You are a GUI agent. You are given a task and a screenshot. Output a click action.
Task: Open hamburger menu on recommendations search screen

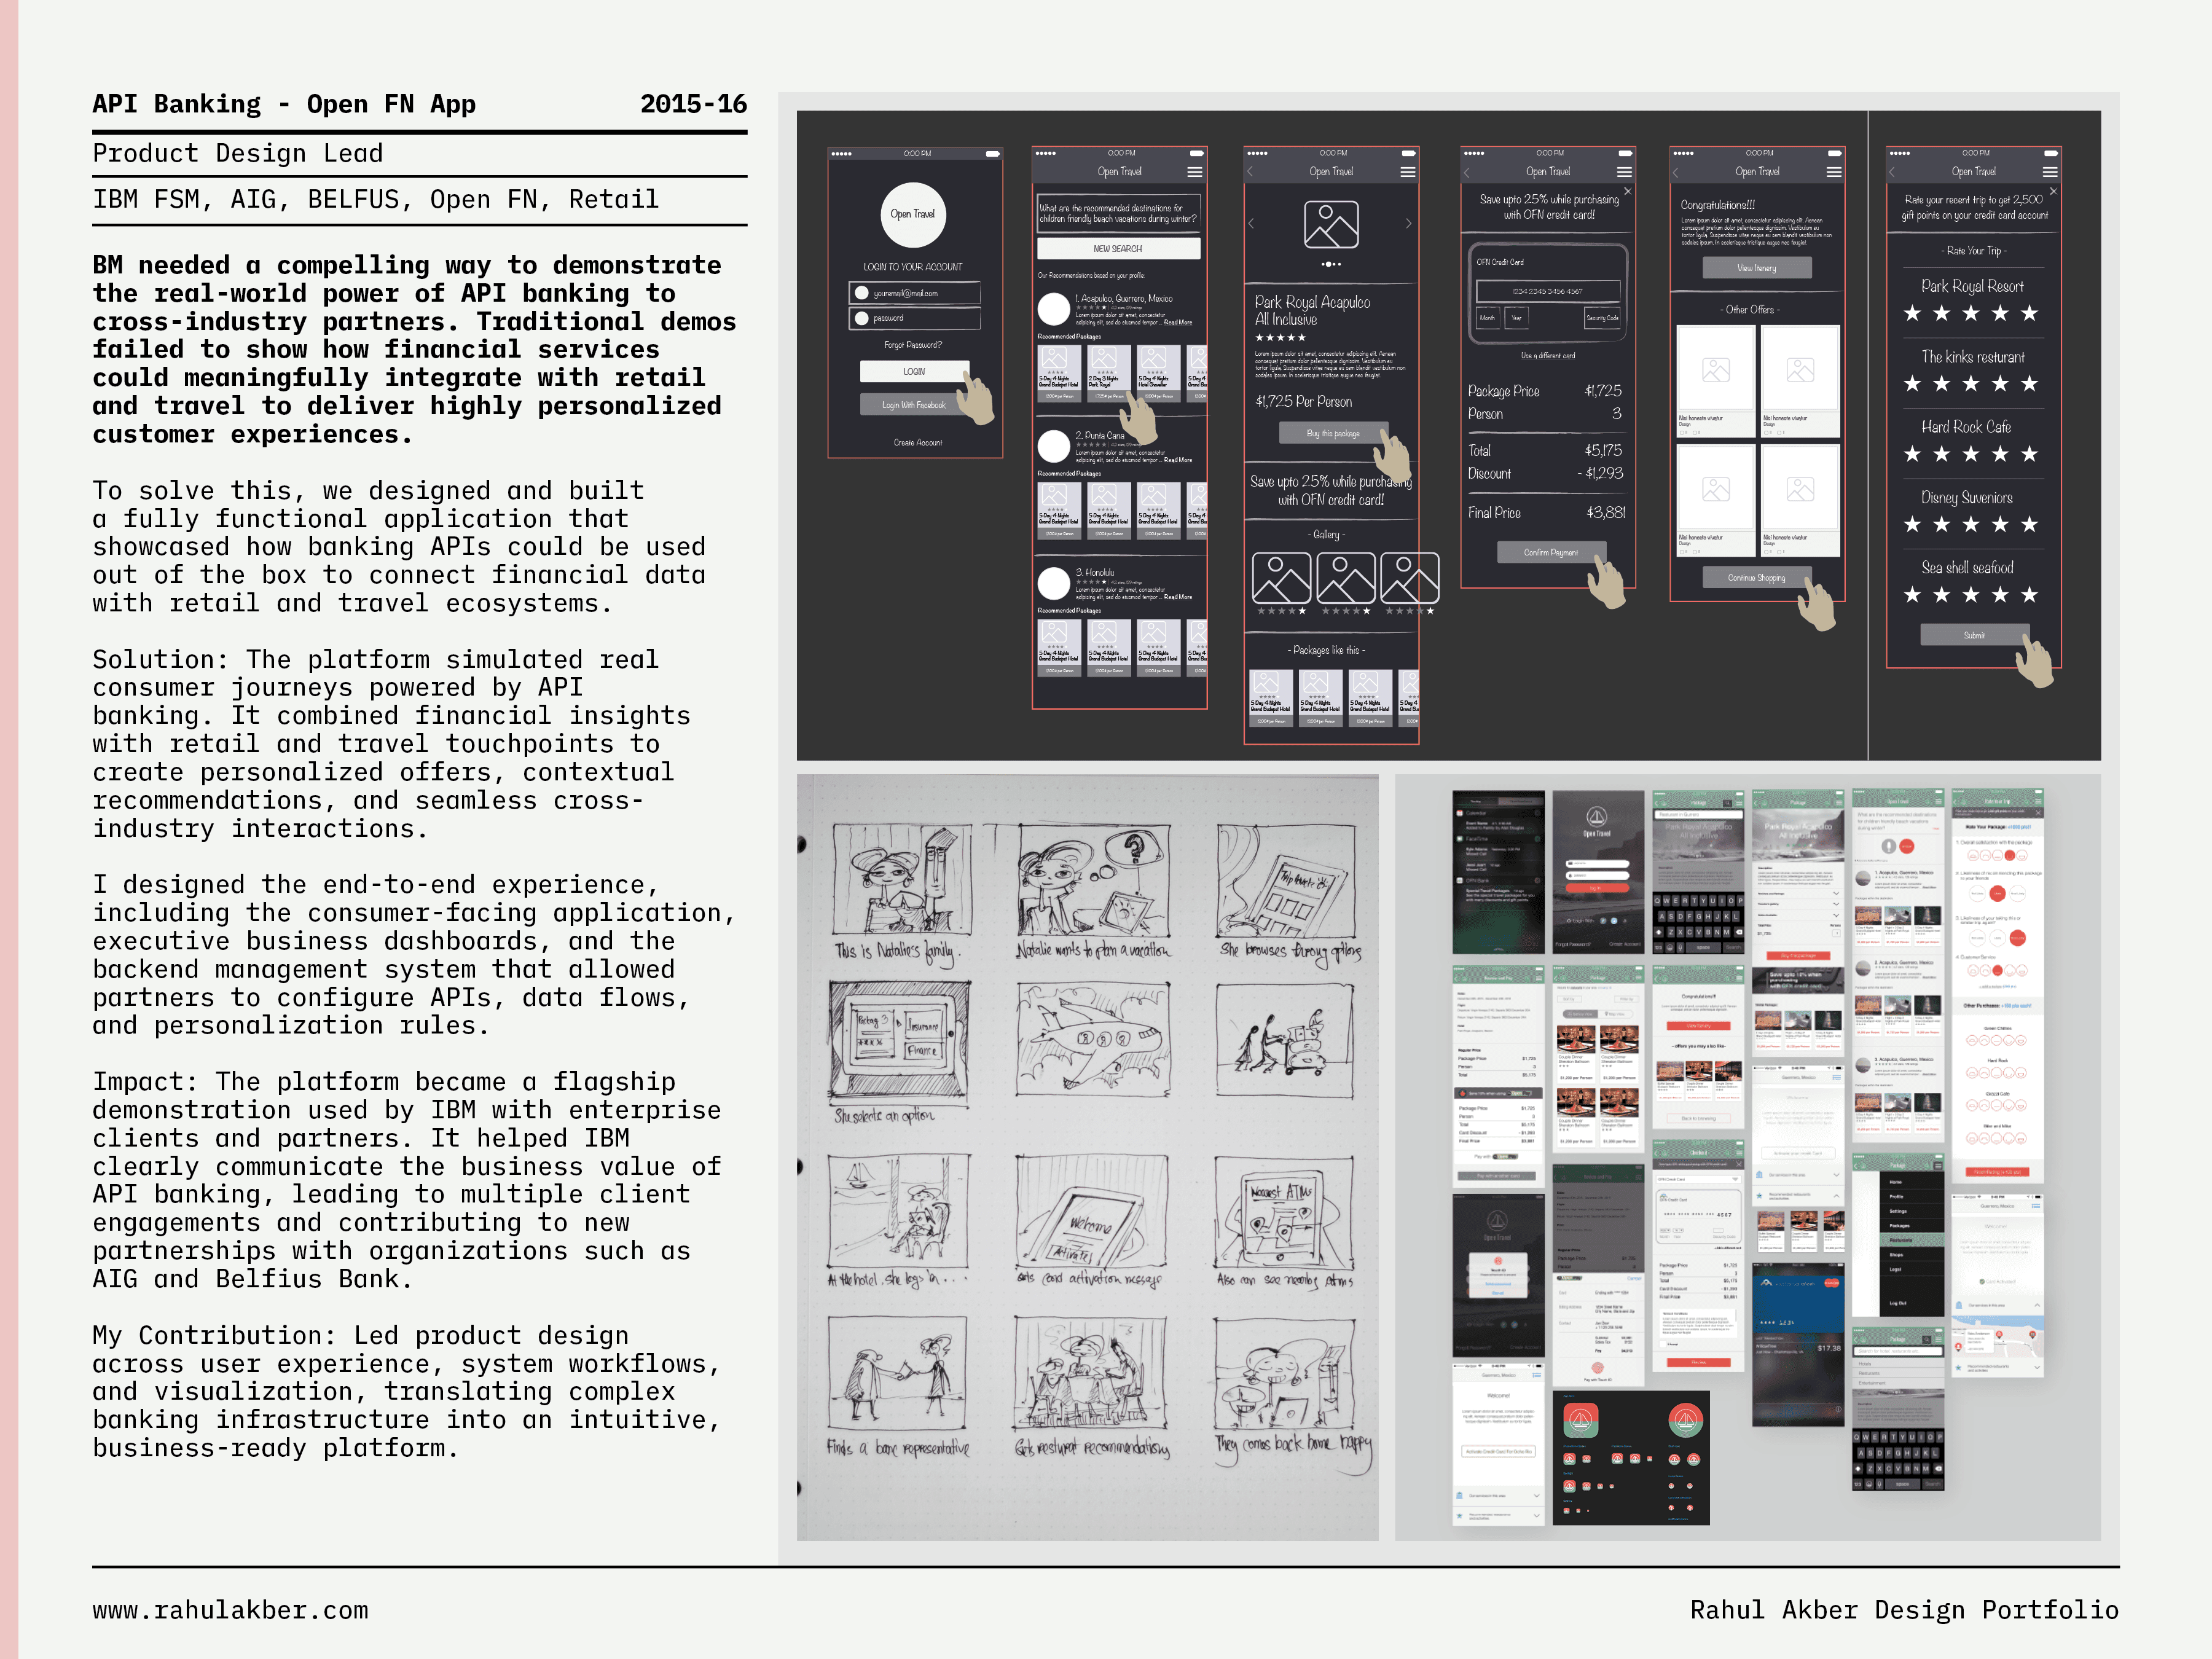[x=1194, y=172]
